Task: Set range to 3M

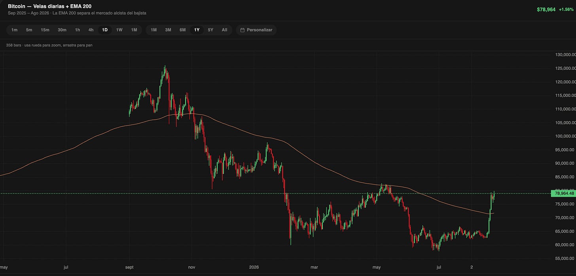Action: [x=168, y=30]
